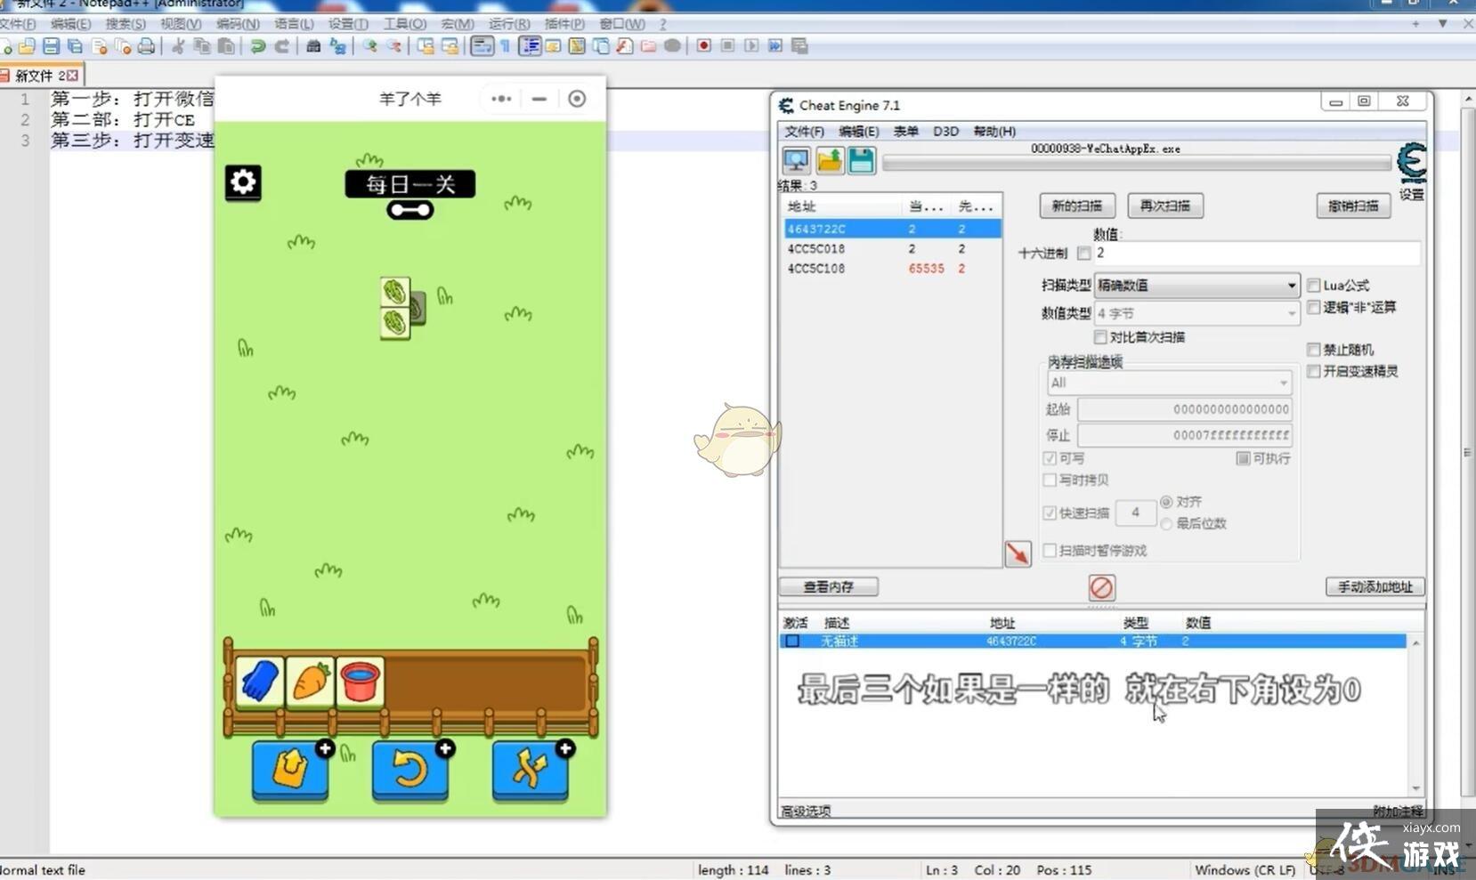Open the value type 4-byte dropdown
Image resolution: width=1476 pixels, height=880 pixels.
[x=1196, y=313]
